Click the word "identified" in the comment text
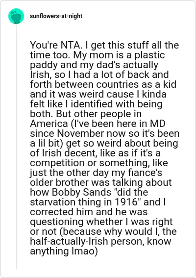This screenshot has height=278, width=196. [x=92, y=104]
